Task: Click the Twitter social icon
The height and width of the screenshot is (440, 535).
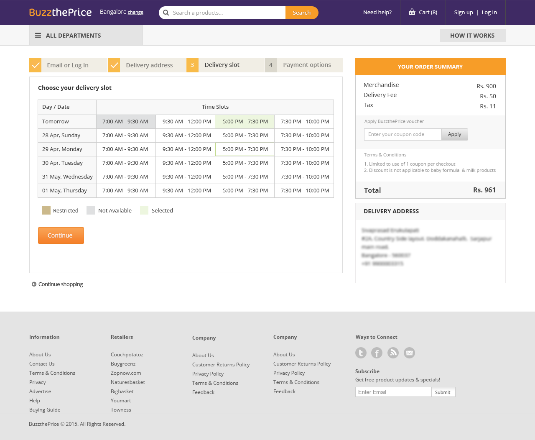Action: pos(361,353)
